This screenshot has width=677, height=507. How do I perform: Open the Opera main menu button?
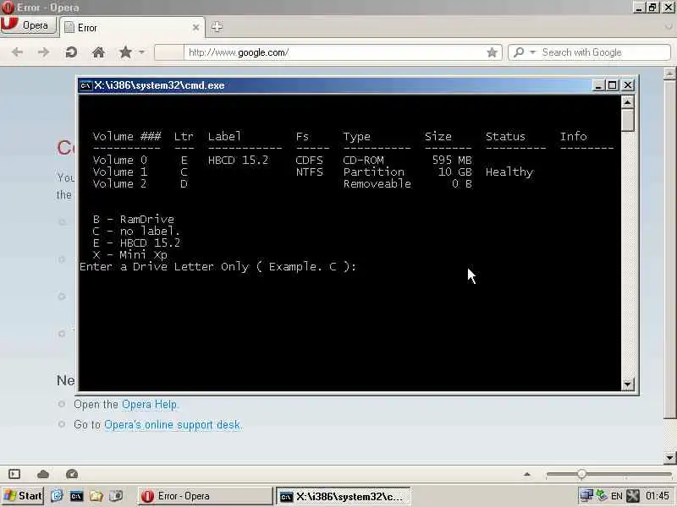(29, 25)
